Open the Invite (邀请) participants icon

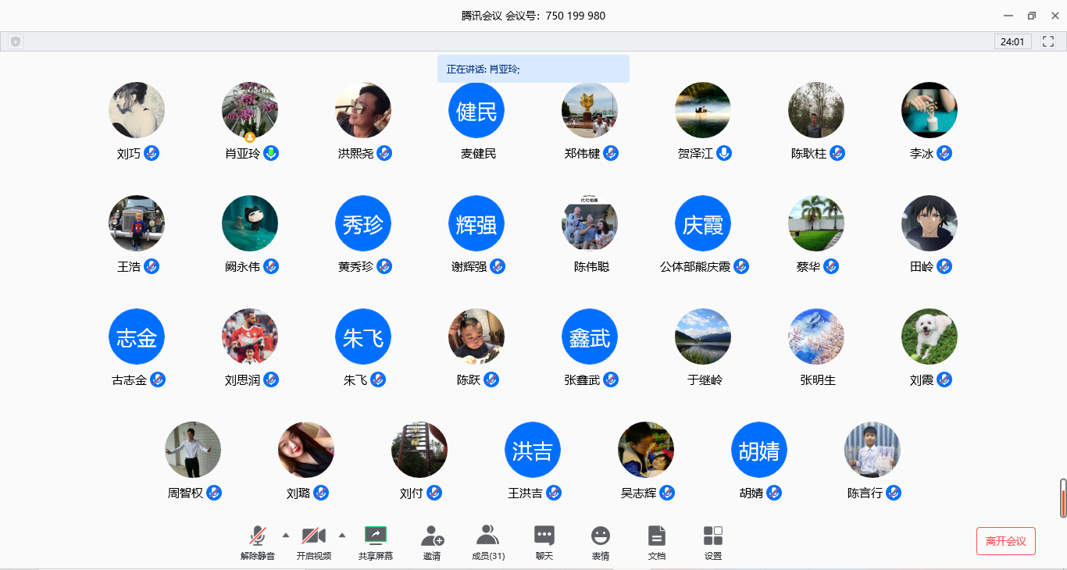pos(432,536)
